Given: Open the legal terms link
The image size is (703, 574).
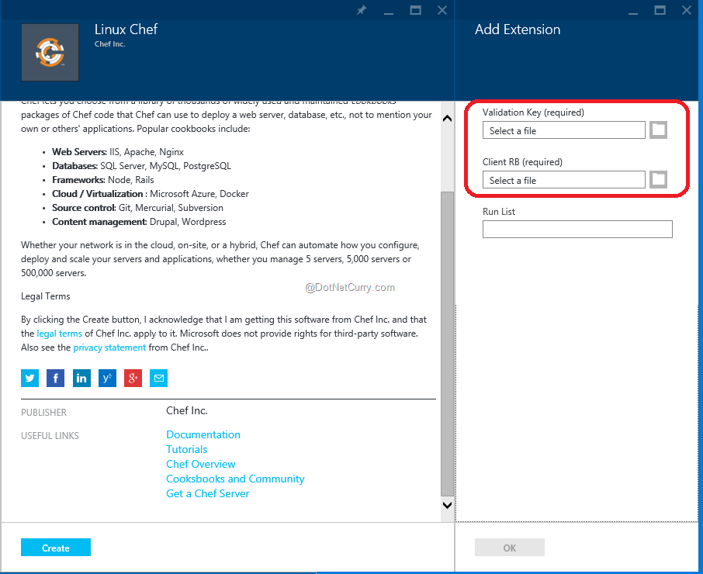Looking at the screenshot, I should tap(59, 334).
